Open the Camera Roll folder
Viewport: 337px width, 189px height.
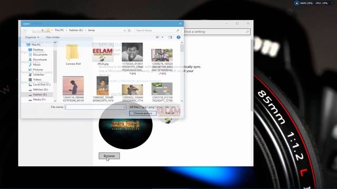tap(73, 55)
